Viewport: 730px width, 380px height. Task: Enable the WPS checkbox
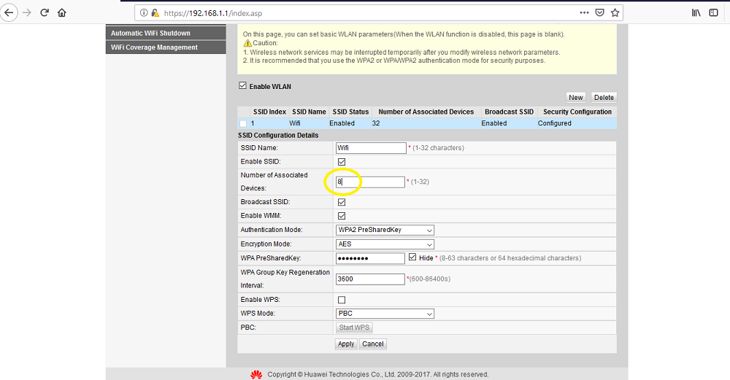342,300
